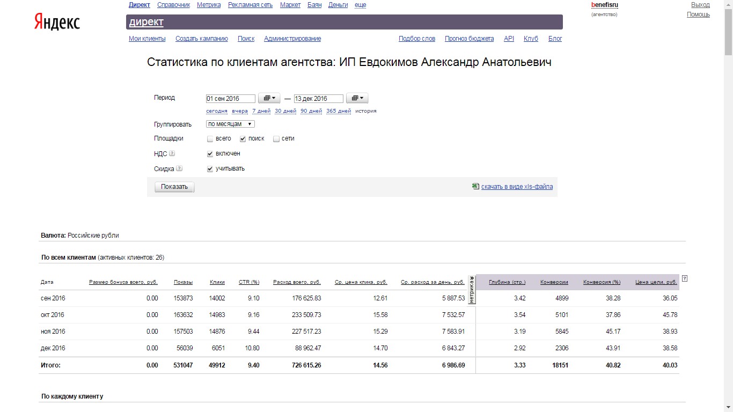Open Маркет service link
733x412 pixels.
[290, 5]
